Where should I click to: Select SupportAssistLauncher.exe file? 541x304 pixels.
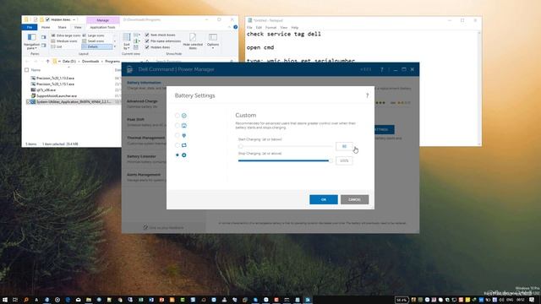click(57, 95)
